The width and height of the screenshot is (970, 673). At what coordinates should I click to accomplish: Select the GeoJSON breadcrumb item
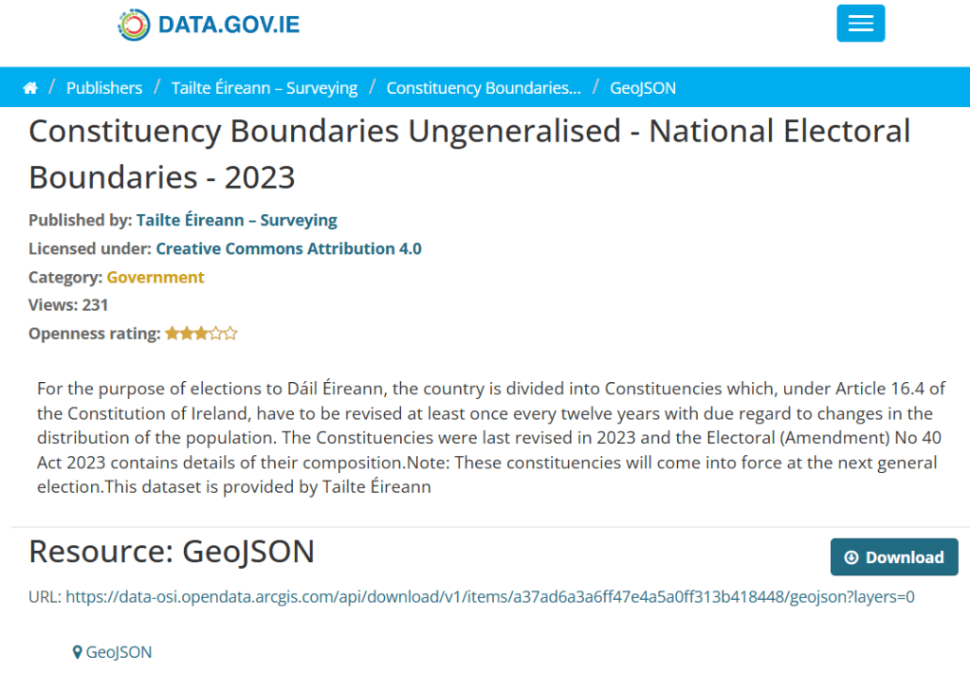coord(643,88)
